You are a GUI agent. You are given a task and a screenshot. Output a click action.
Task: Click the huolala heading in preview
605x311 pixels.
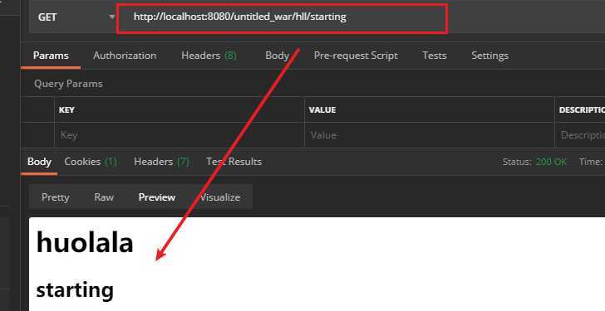(x=85, y=242)
